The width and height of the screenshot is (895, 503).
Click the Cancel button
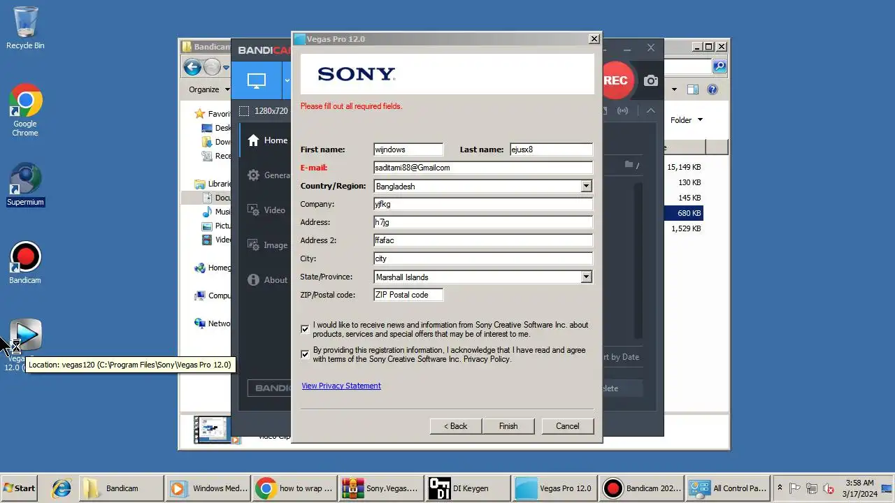[x=567, y=426]
